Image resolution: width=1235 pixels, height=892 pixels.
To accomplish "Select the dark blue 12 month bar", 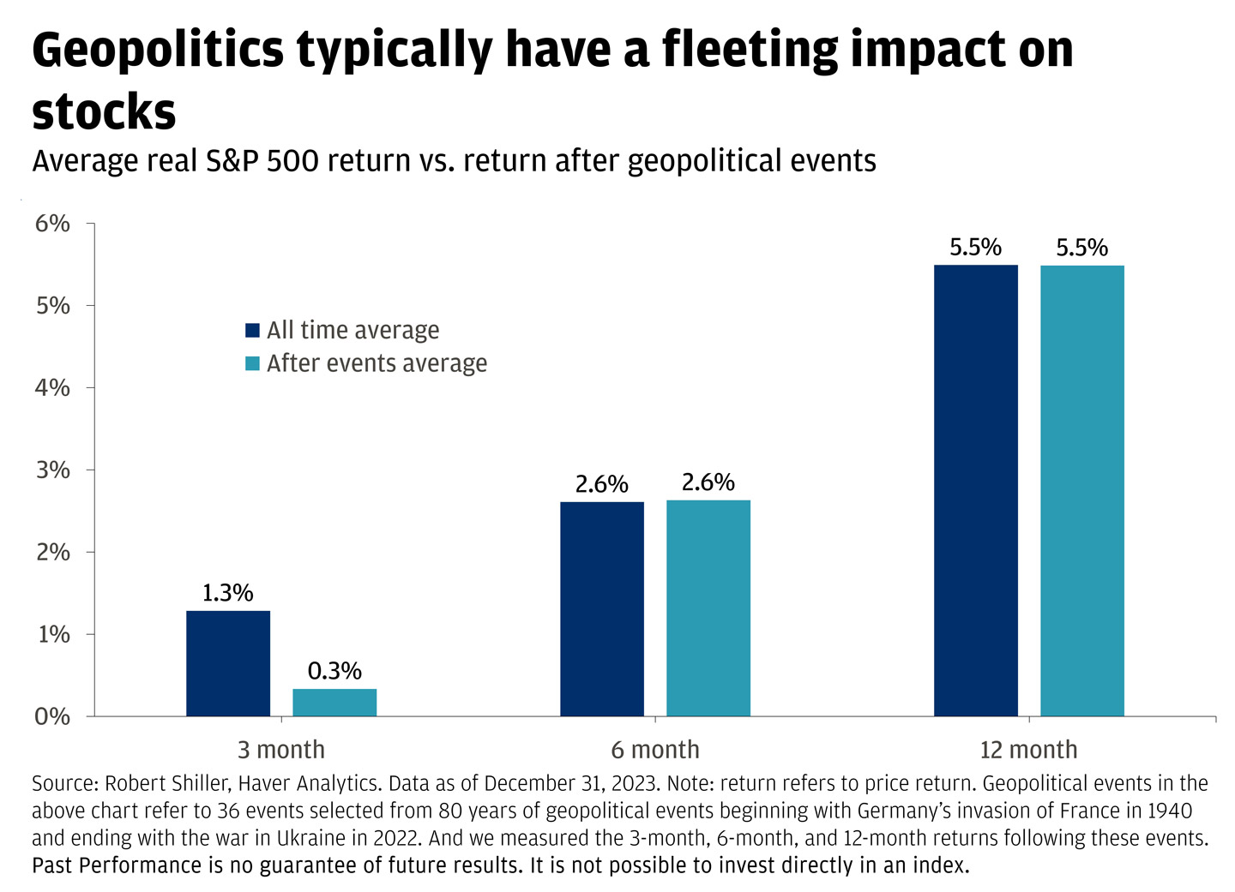I will click(x=976, y=490).
